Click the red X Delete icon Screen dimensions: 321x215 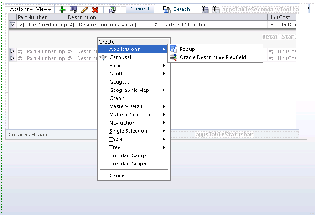(x=95, y=10)
